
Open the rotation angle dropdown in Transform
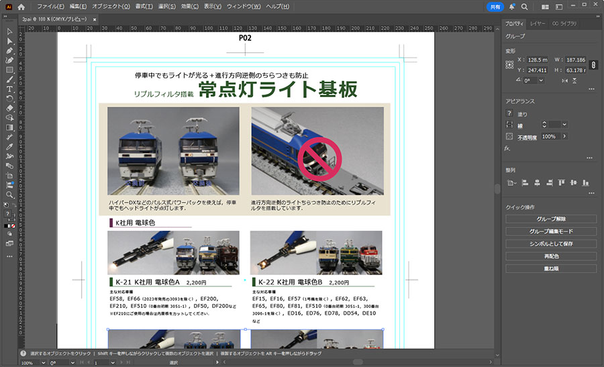click(x=541, y=81)
